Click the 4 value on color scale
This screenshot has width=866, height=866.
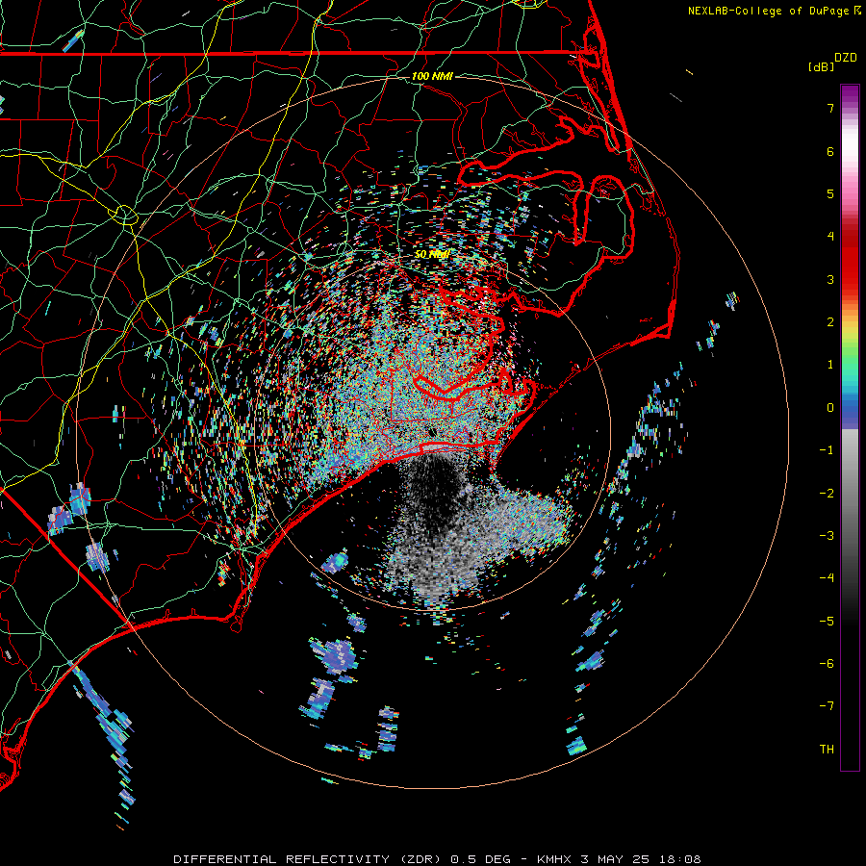[x=830, y=237]
